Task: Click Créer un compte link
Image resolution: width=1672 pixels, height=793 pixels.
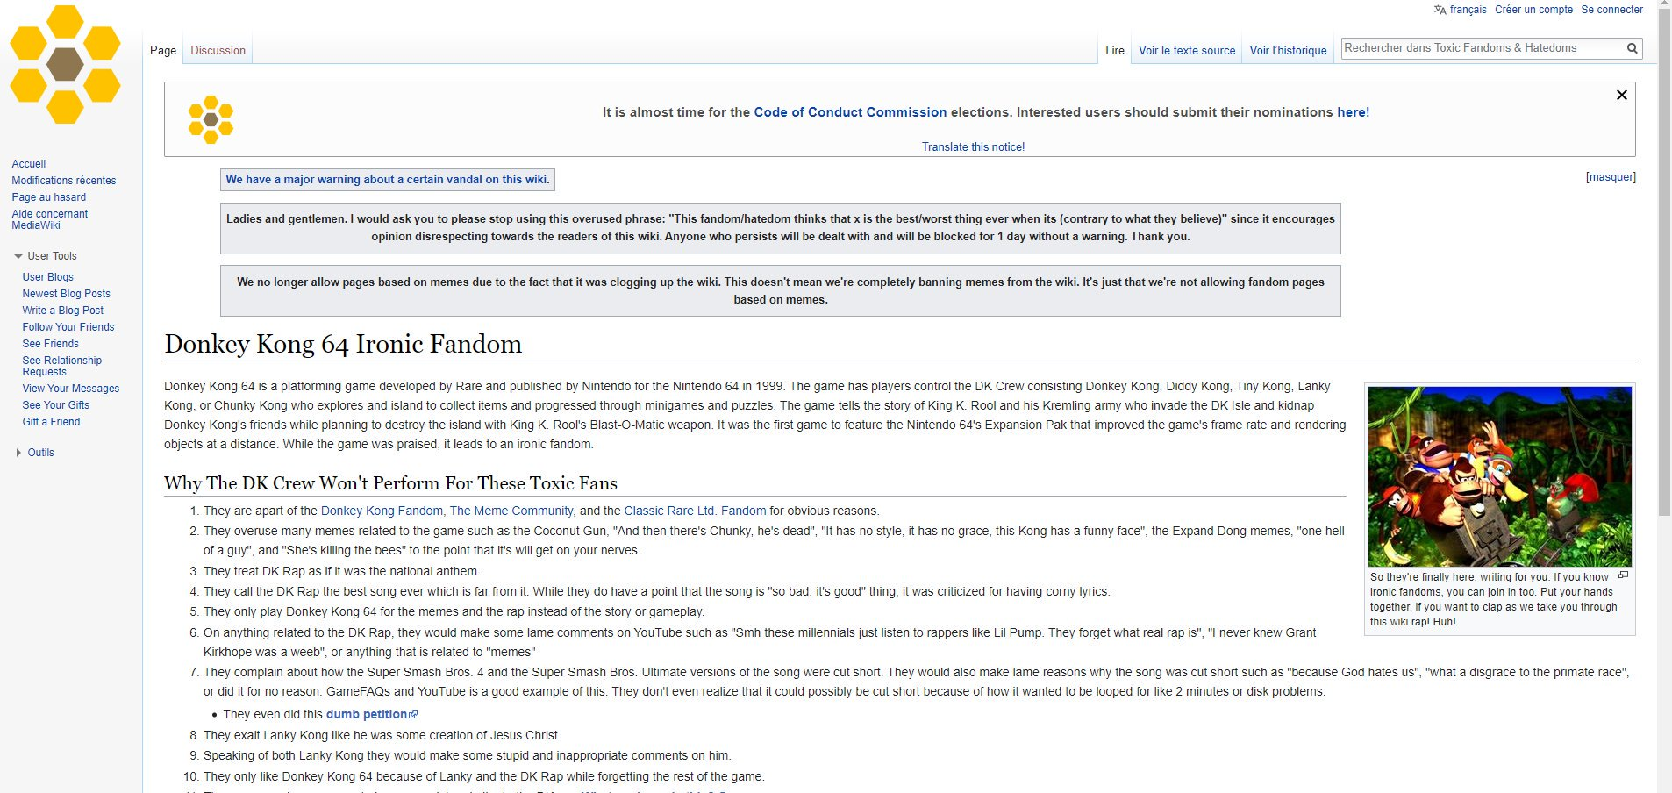Action: (x=1533, y=10)
